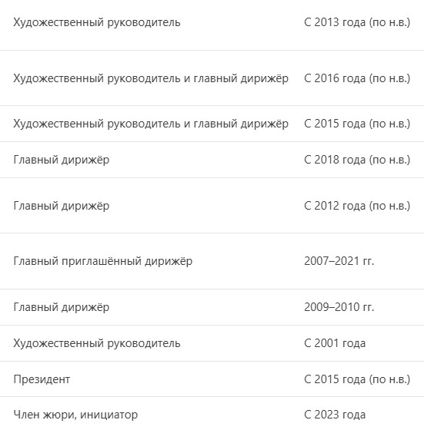
Task: Click the '2009–2010 гг.' date range
Action: click(x=339, y=307)
